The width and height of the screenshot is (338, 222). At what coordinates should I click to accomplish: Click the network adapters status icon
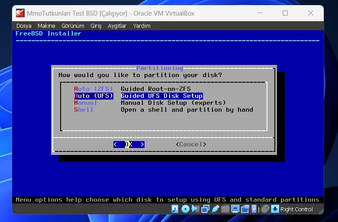tap(205, 209)
